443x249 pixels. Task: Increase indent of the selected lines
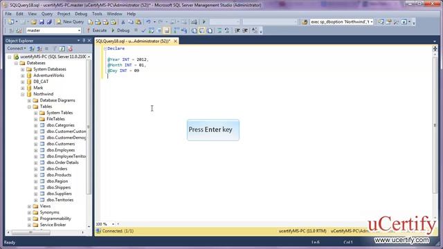(x=245, y=30)
